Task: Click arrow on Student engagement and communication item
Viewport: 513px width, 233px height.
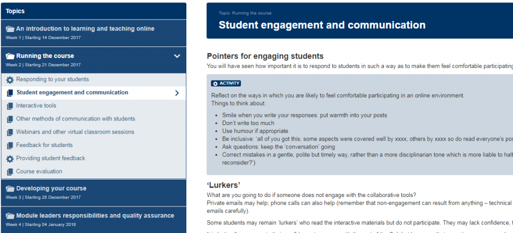Action: 177,92
